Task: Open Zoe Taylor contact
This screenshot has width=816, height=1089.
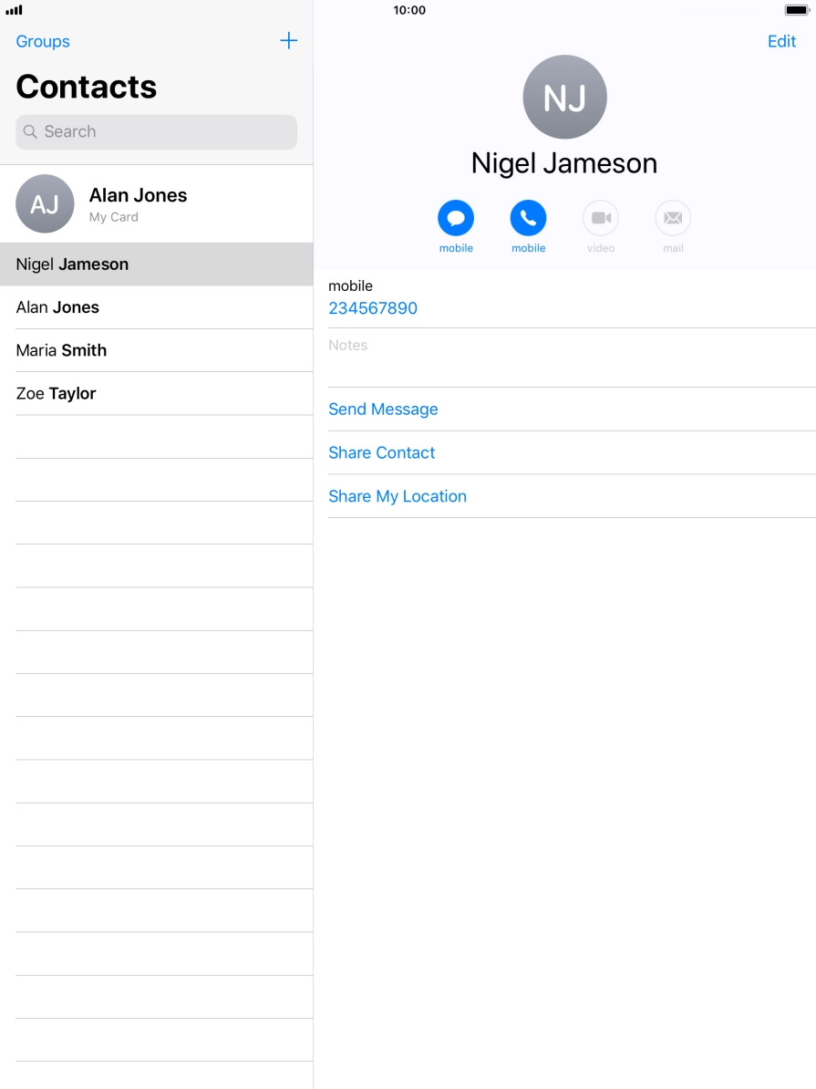Action: (x=156, y=393)
